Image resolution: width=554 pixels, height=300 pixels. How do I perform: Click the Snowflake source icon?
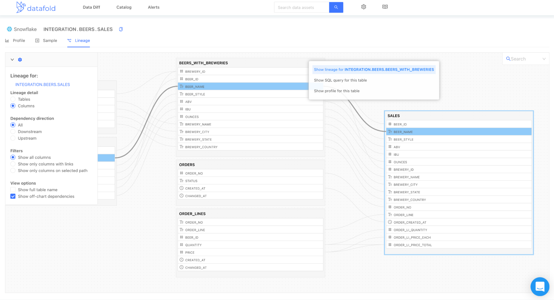(9, 29)
